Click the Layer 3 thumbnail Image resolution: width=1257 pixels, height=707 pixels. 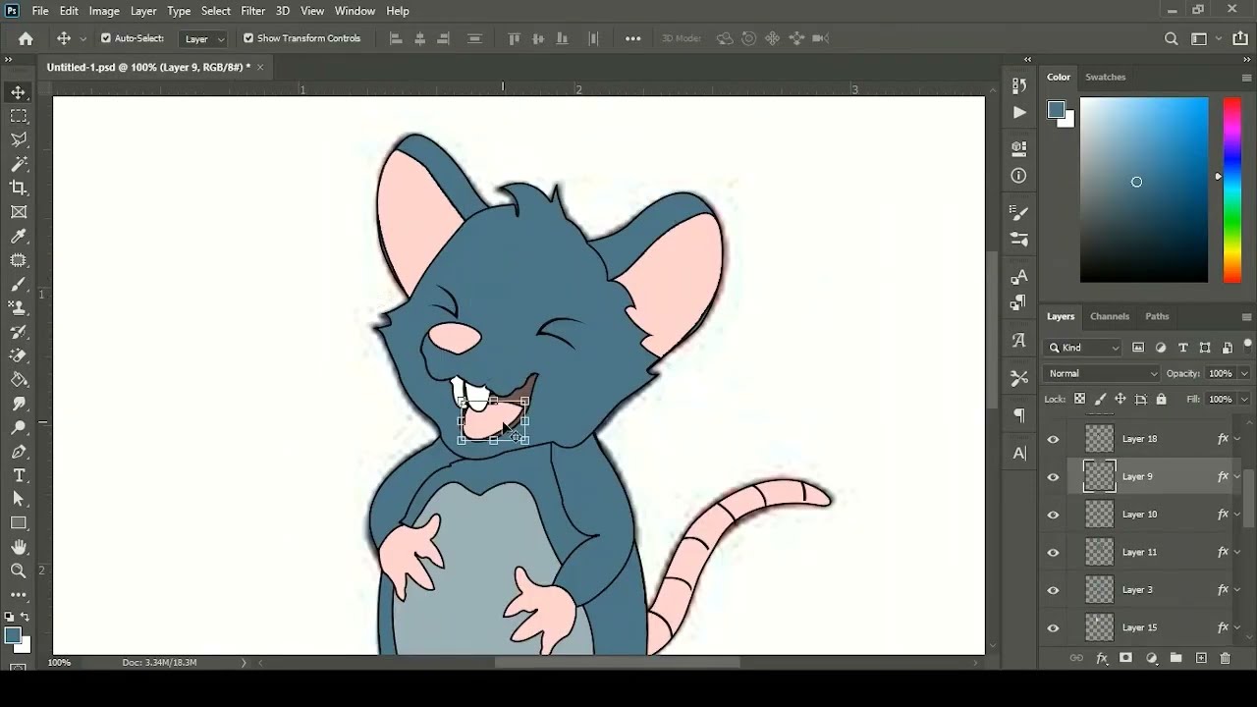(1099, 589)
